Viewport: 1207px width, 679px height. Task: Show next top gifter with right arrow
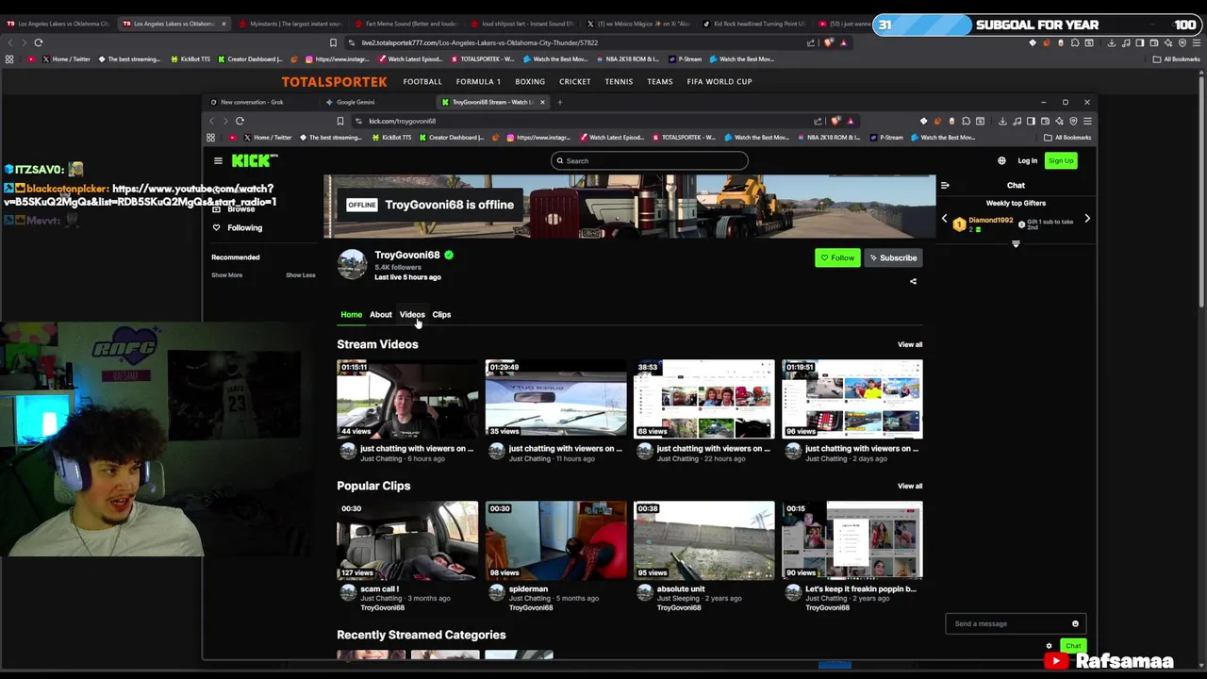[x=1087, y=219]
